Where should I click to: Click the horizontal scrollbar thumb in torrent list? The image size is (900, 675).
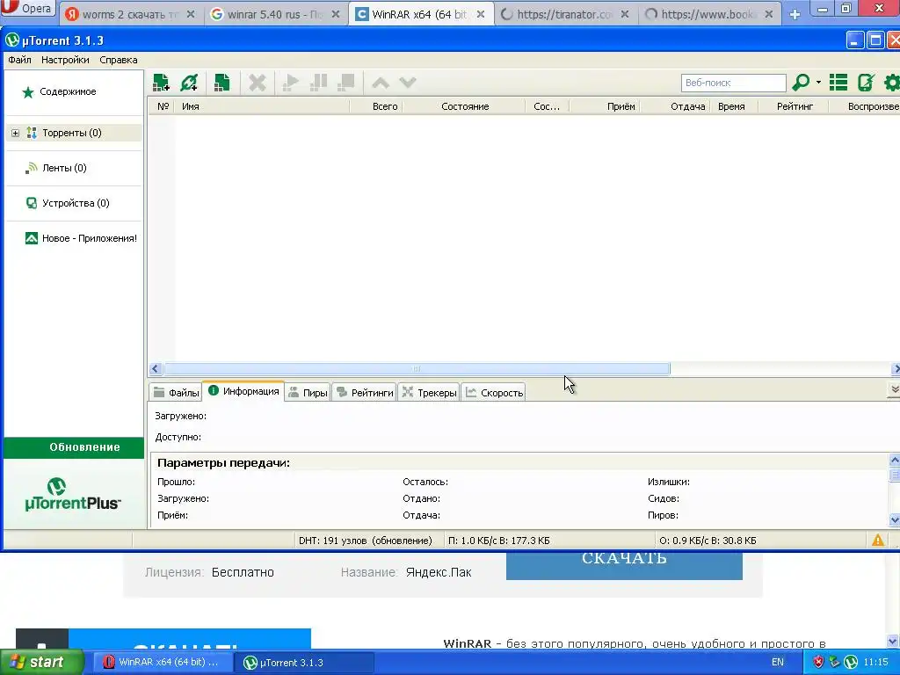417,368
